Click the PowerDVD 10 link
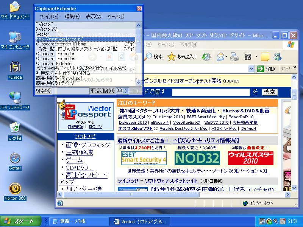Image resolution: width=303 pixels, height=227 pixels. pos(241,117)
